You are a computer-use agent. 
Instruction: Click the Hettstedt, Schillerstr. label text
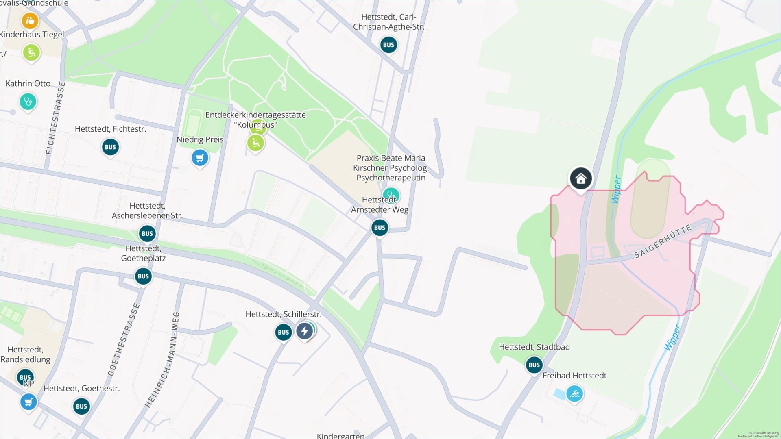coord(284,314)
